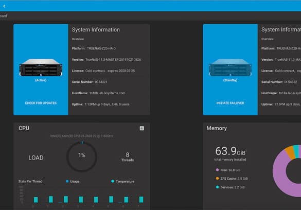Click the Active node's Platform value
This screenshot has height=210, width=301.
tap(101, 48)
